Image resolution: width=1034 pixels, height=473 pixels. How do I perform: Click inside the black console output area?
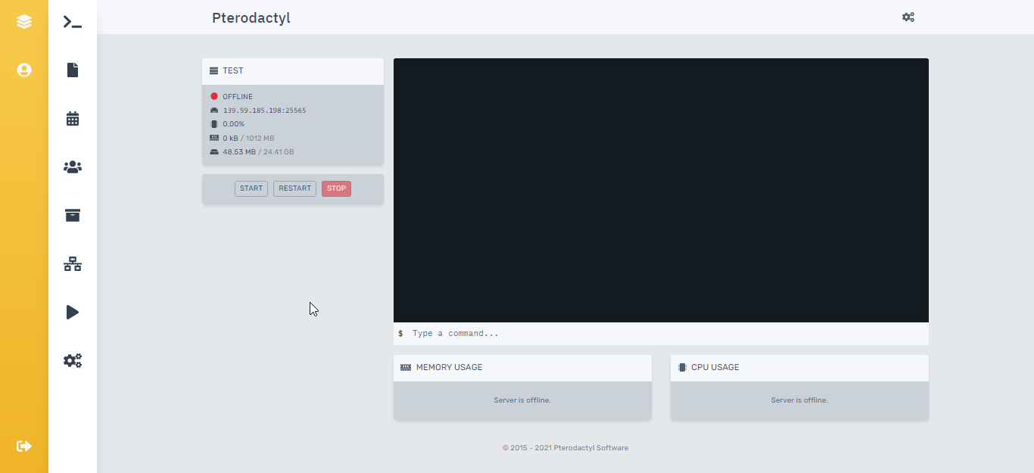(661, 191)
